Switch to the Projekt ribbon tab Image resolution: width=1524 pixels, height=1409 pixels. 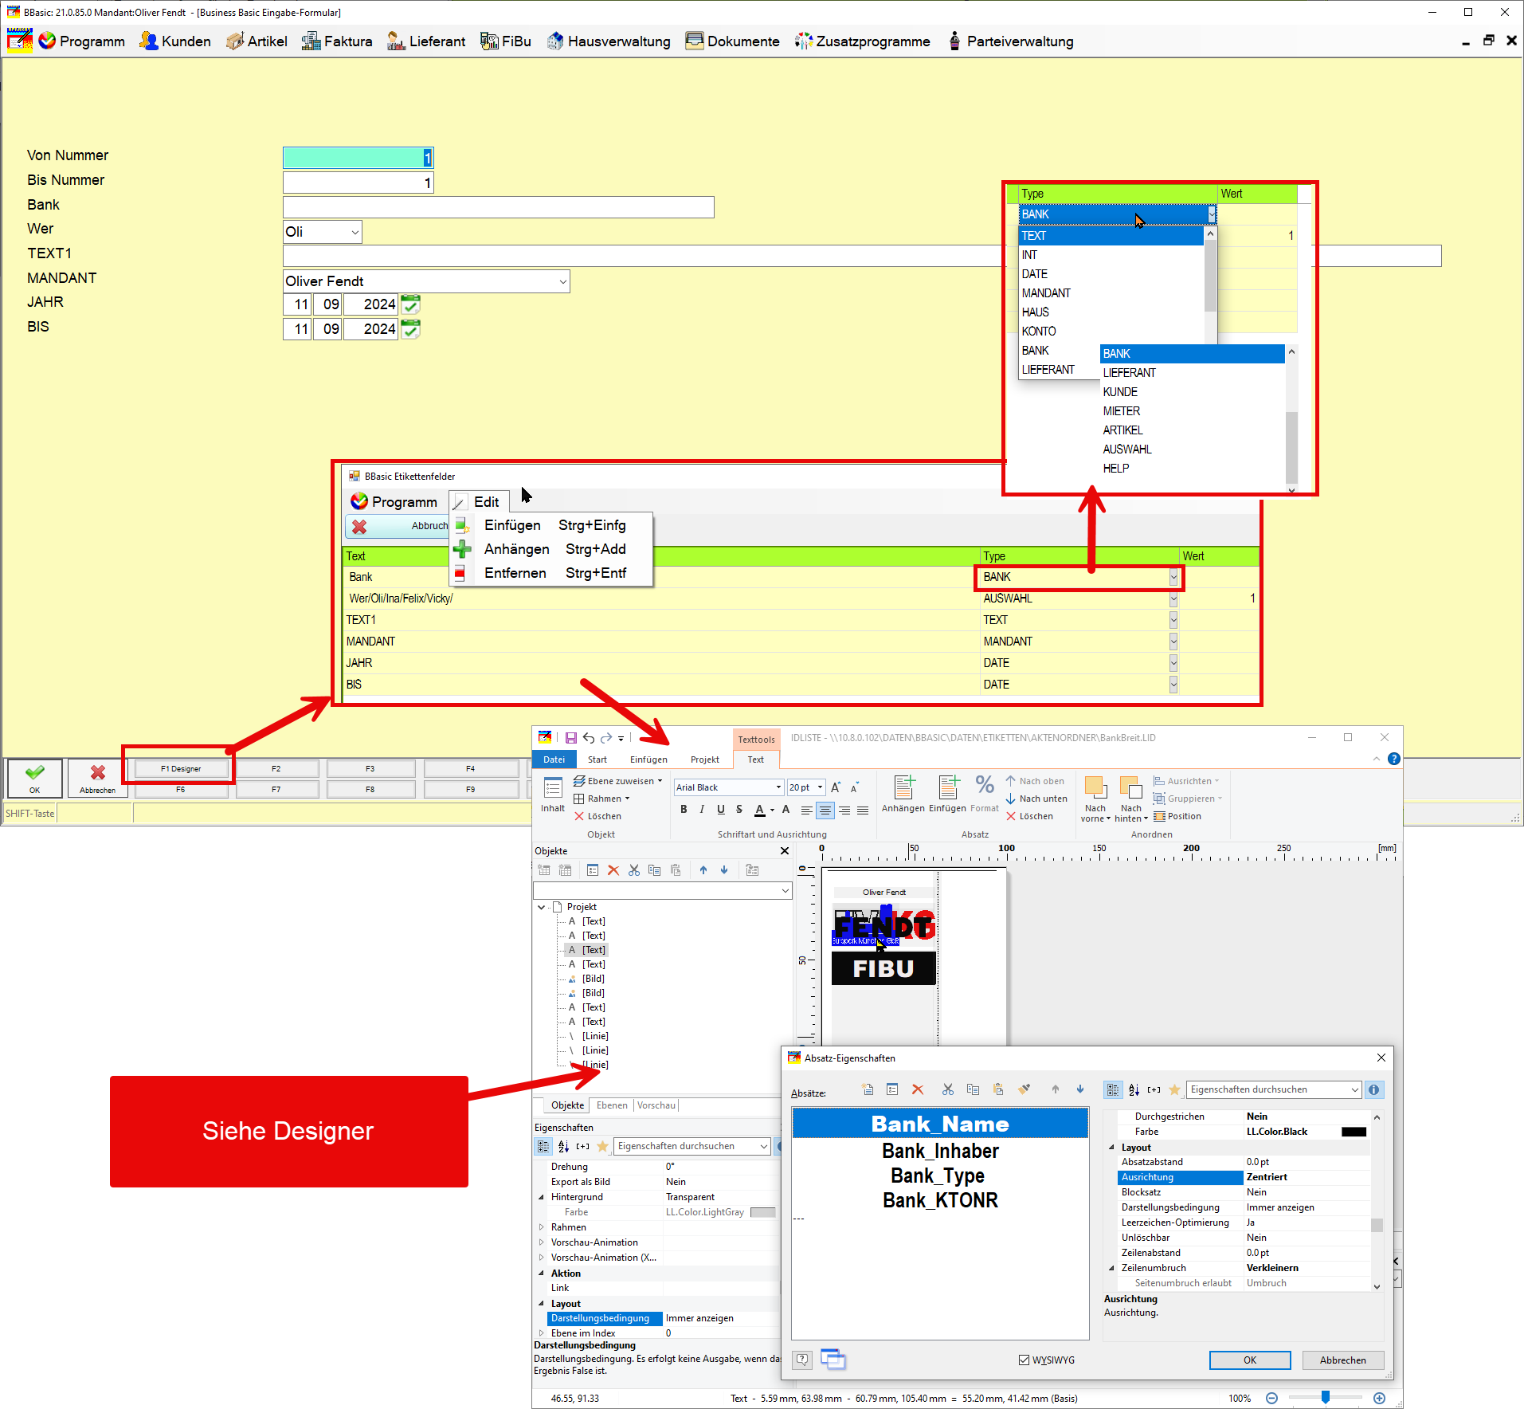[x=705, y=759]
